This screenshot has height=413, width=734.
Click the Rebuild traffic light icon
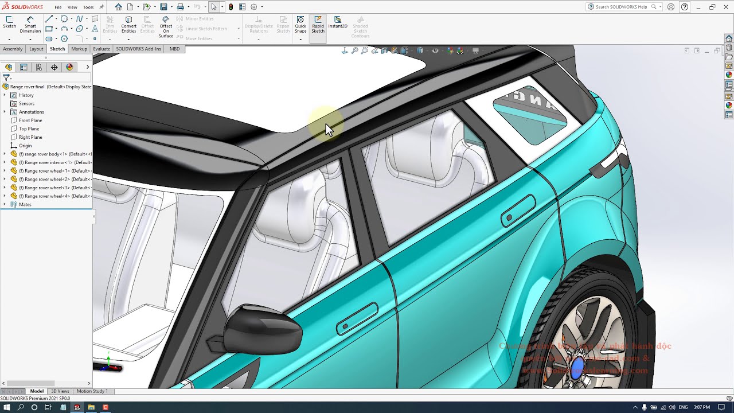point(231,7)
